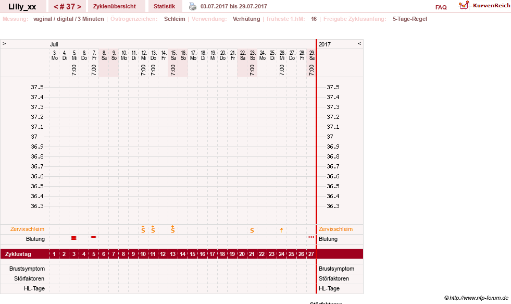Click the 2017 year label
This screenshot has width=511, height=304.
coord(325,44)
